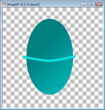Image resolution: width=105 pixels, height=110 pixels.
Task: Click the topmost point of the teal ellipse
Action: pyautogui.click(x=50, y=19)
